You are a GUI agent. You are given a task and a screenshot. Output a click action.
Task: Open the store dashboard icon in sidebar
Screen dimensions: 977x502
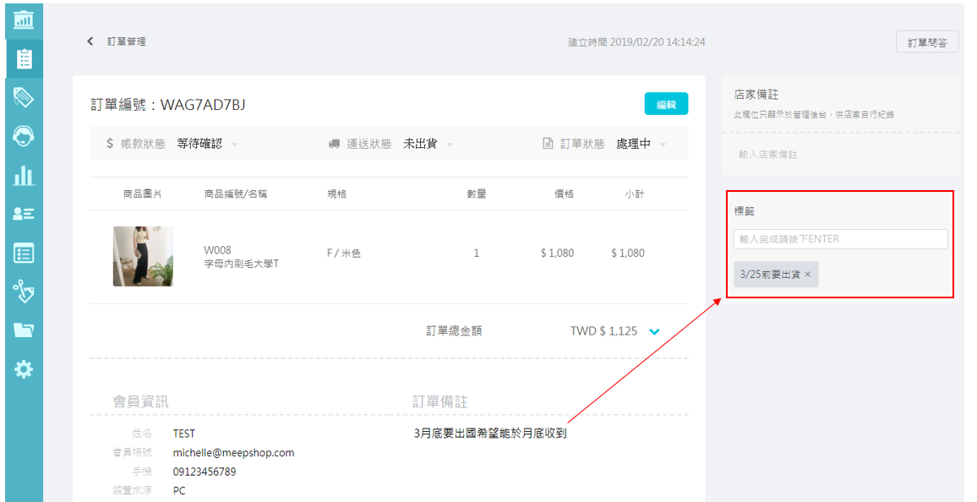(24, 19)
